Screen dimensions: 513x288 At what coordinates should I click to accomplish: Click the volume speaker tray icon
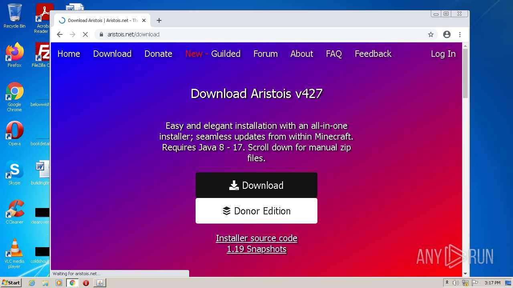click(456, 283)
